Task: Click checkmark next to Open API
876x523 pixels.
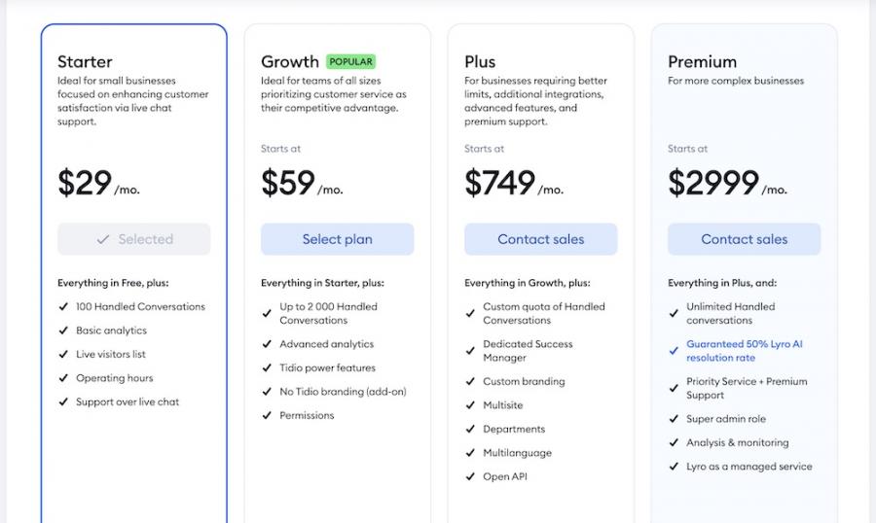Action: tap(469, 476)
